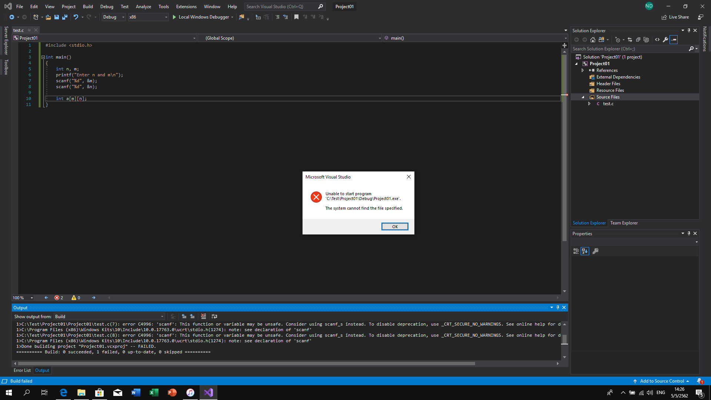
Task: Click Clear All in Output toolbar
Action: [203, 316]
